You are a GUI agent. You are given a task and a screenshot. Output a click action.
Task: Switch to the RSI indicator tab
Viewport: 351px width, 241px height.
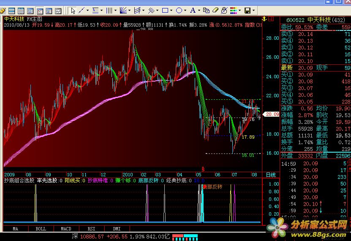[x=92, y=229]
